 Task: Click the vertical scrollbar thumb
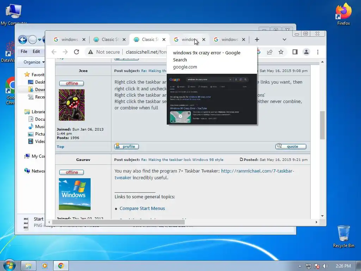(322, 125)
